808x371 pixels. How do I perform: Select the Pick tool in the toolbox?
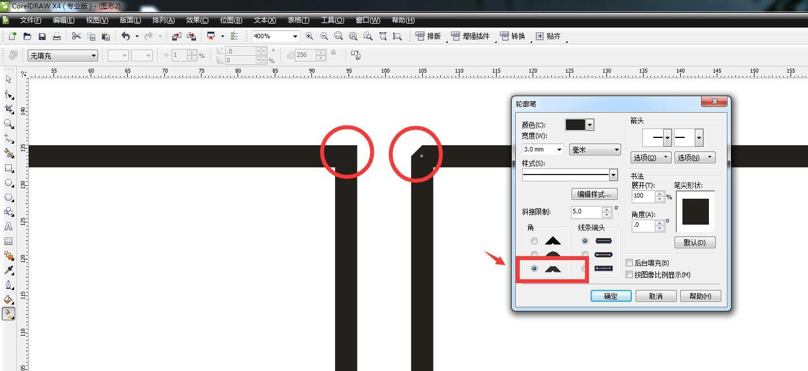pyautogui.click(x=8, y=79)
